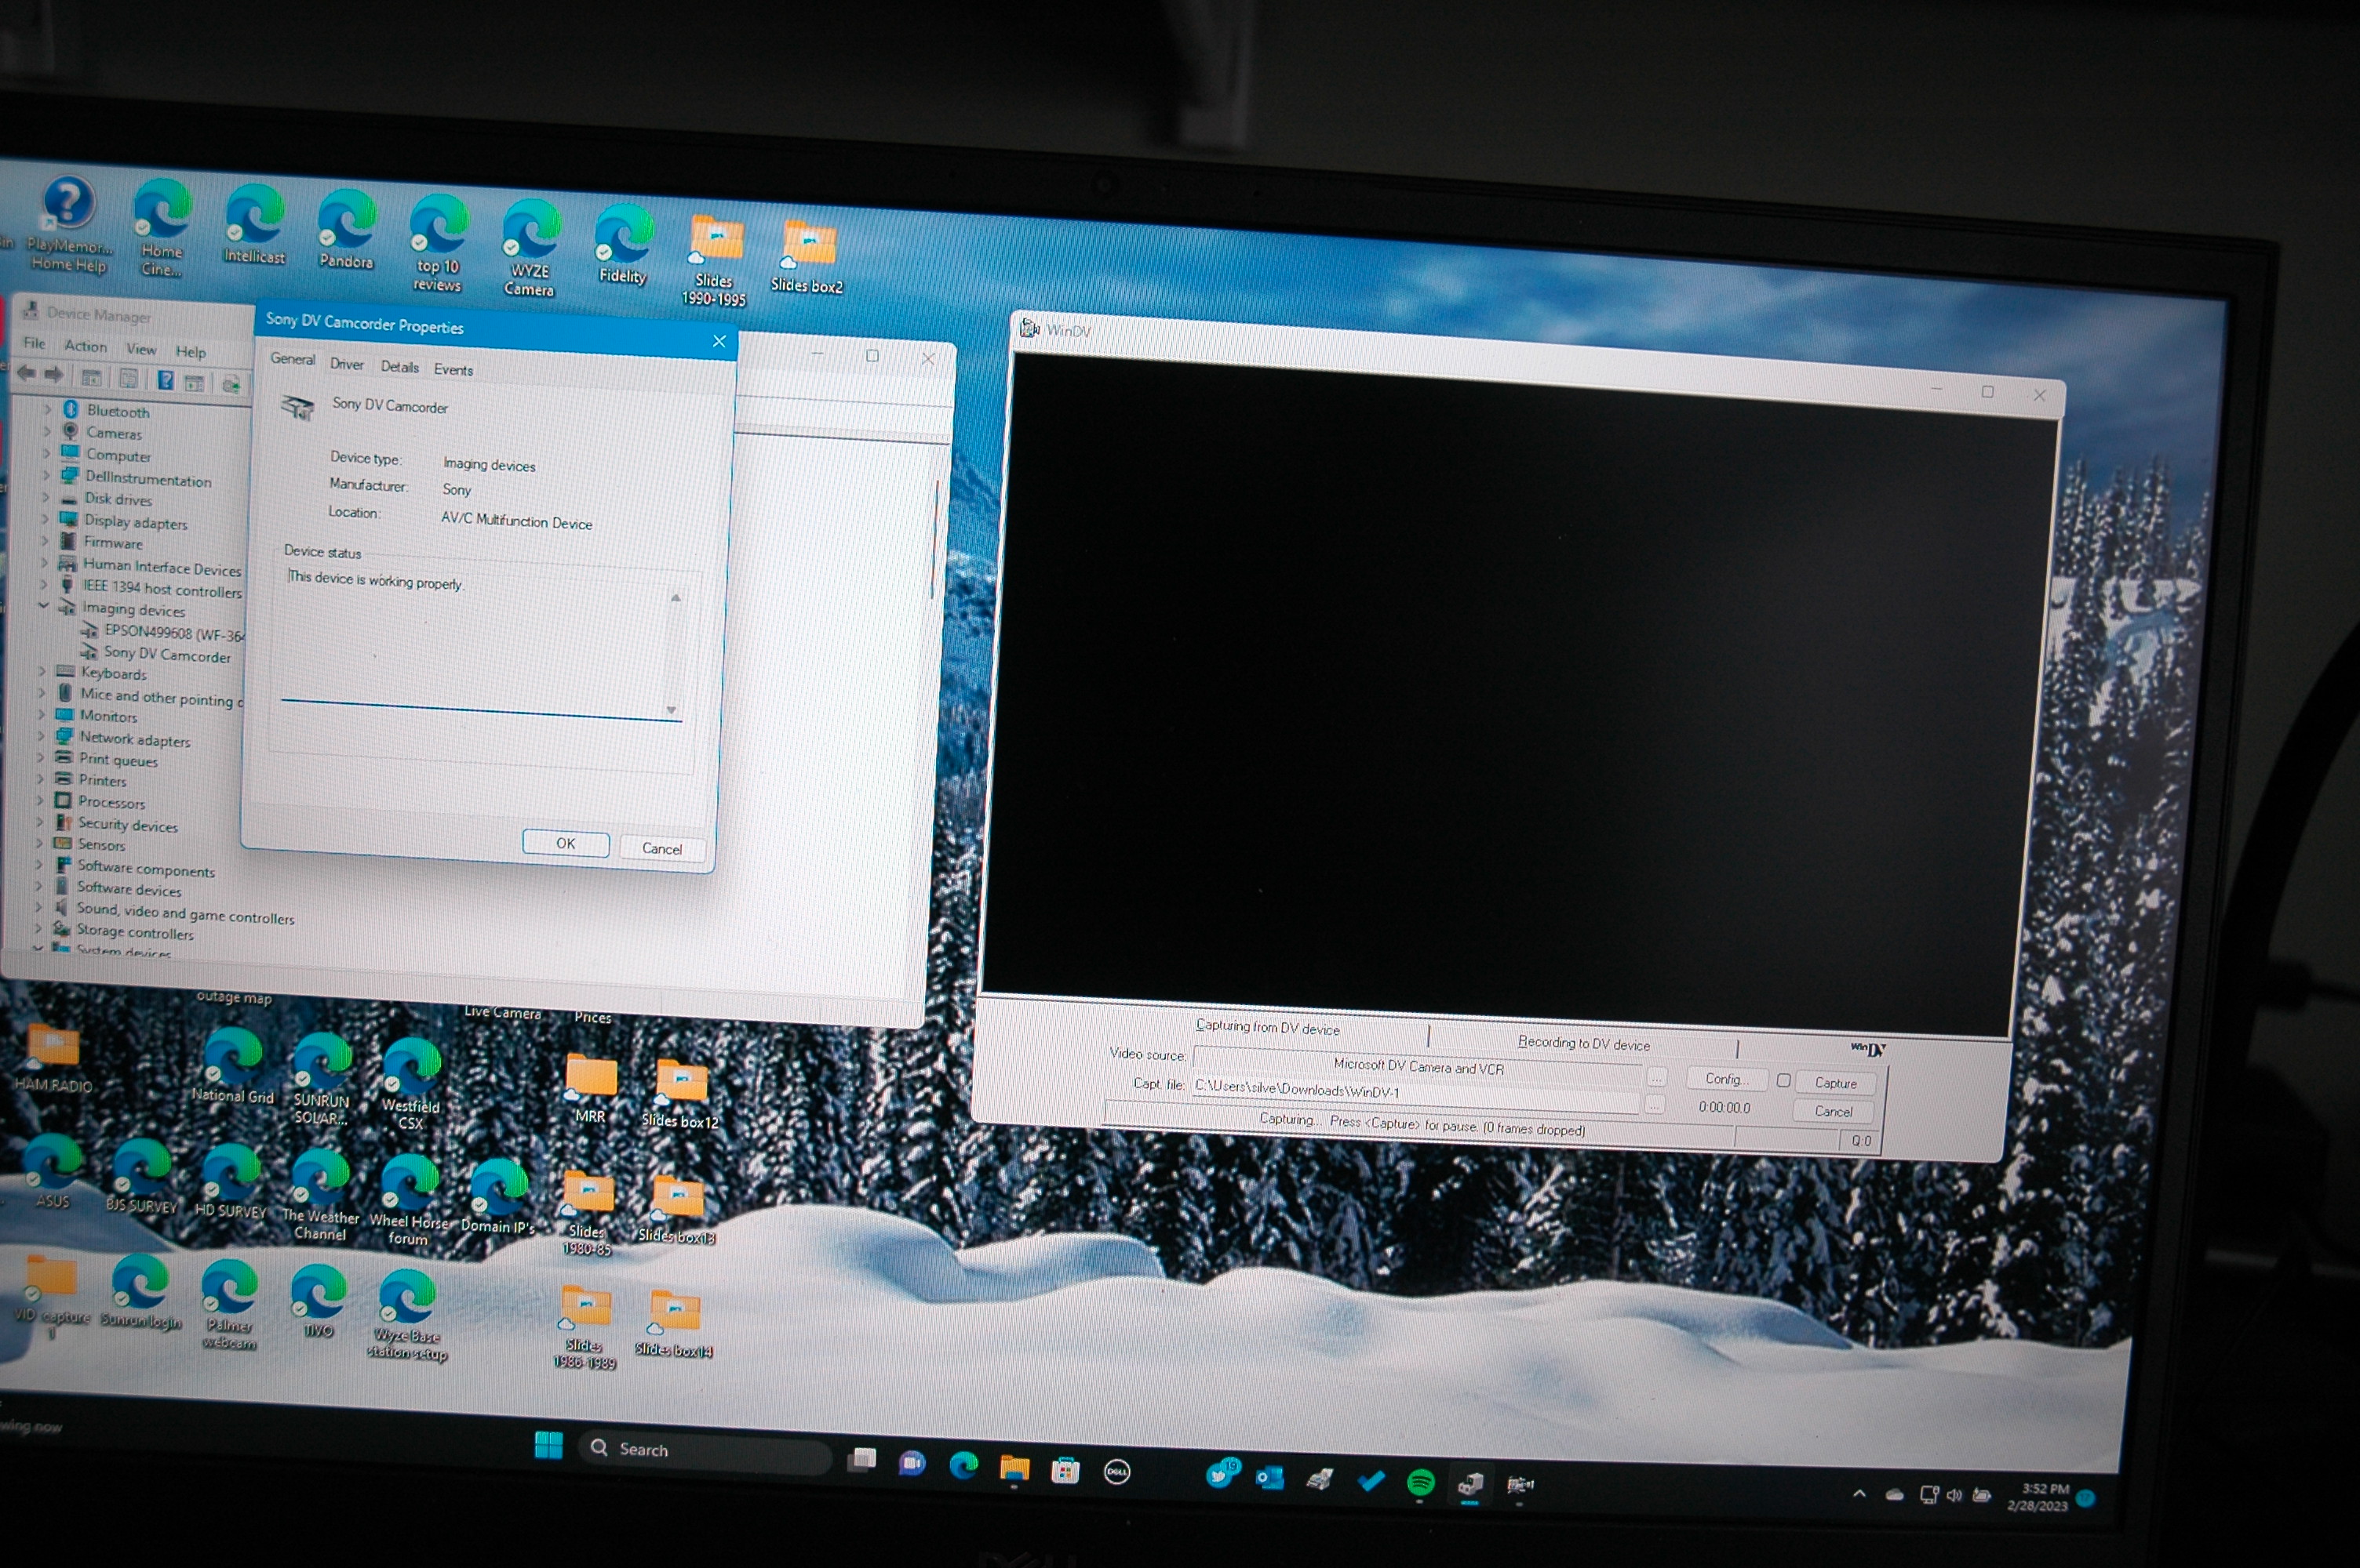This screenshot has width=2360, height=1568.
Task: Switch to the Driver tab
Action: 346,364
